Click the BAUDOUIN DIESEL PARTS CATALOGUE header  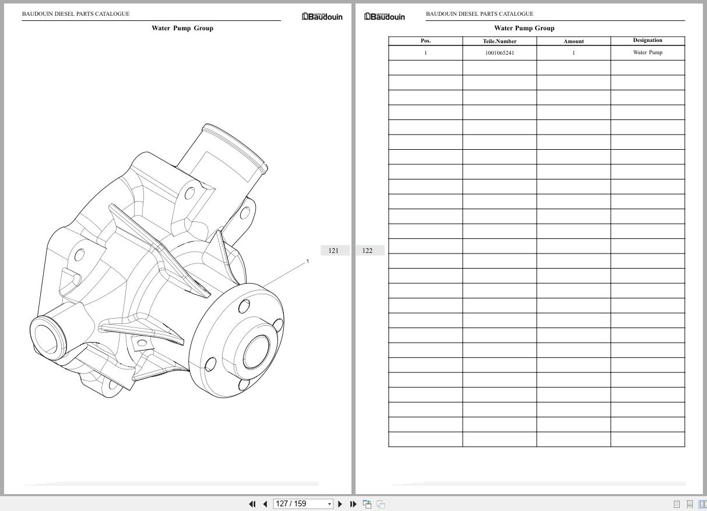pos(76,13)
